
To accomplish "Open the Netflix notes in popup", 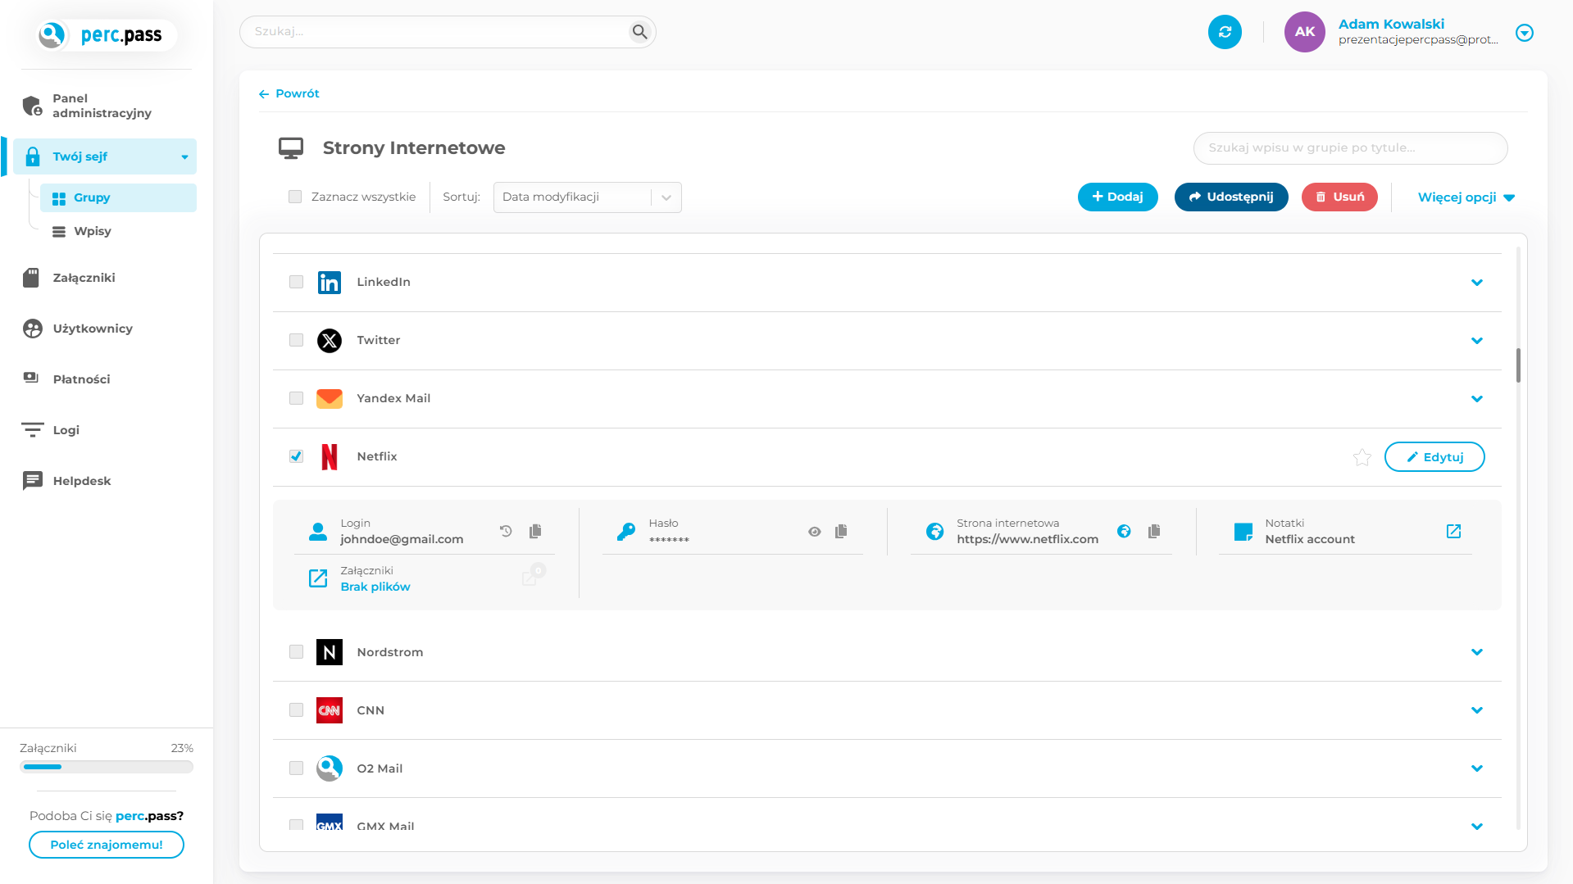I will point(1453,532).
